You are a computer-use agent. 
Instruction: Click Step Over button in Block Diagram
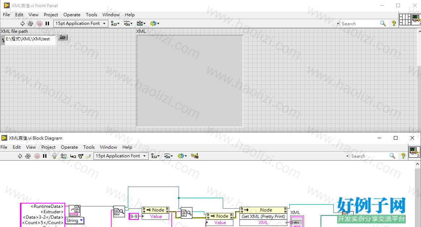pyautogui.click(x=80, y=156)
